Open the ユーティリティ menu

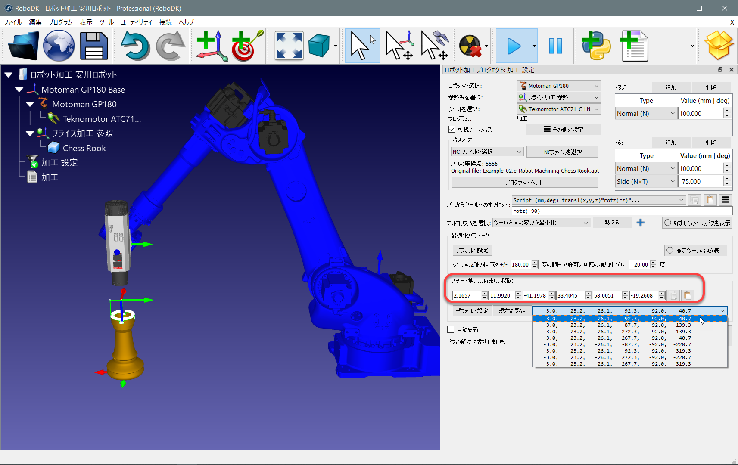click(x=136, y=22)
